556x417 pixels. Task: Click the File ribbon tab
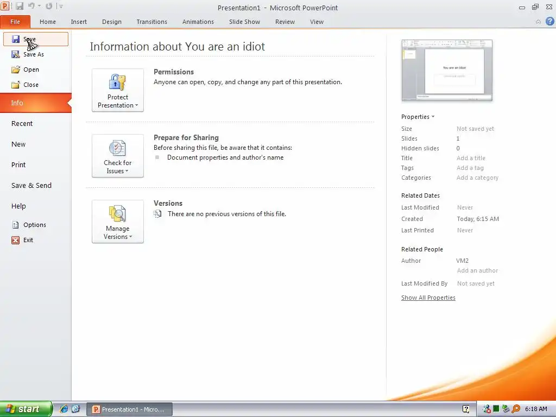click(15, 22)
